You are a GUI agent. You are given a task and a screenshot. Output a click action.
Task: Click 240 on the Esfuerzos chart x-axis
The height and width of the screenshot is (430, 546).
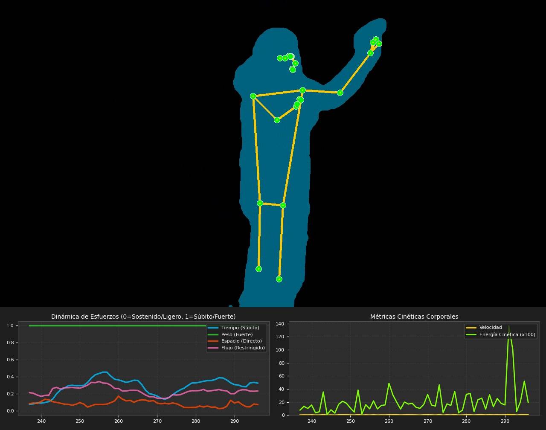pos(41,421)
